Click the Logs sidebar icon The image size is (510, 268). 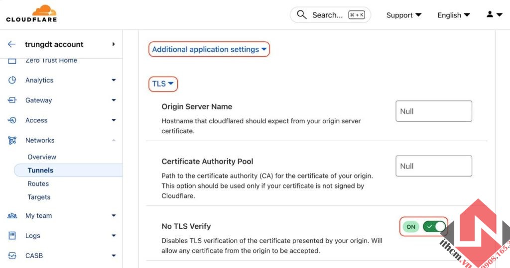(x=12, y=236)
